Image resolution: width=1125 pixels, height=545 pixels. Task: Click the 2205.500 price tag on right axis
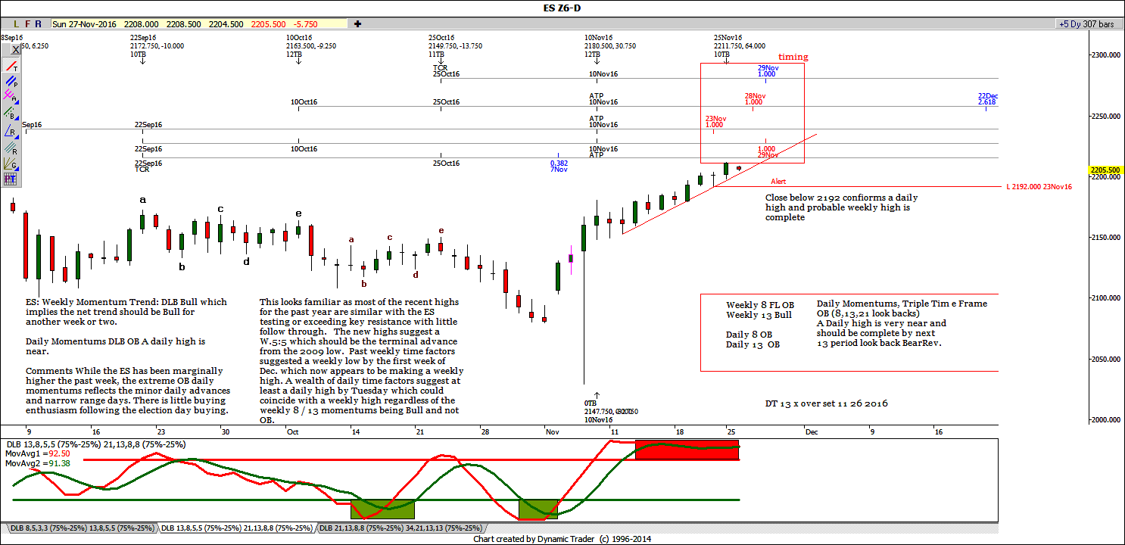(x=1106, y=170)
